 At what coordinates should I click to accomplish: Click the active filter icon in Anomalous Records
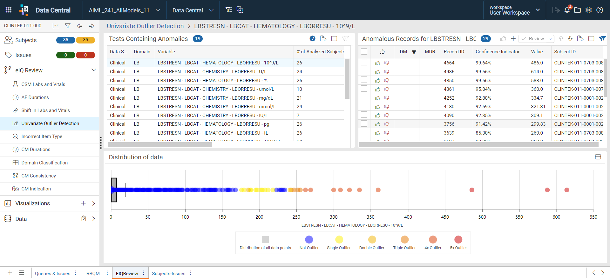[602, 38]
